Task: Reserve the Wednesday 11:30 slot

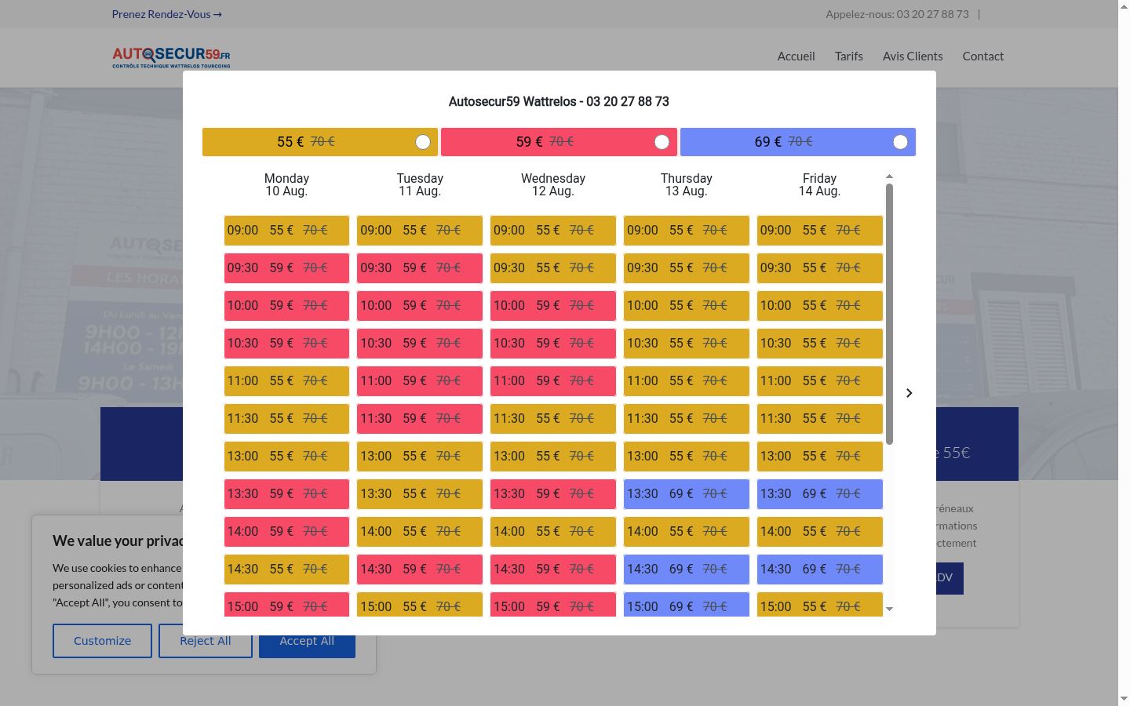Action: point(553,419)
